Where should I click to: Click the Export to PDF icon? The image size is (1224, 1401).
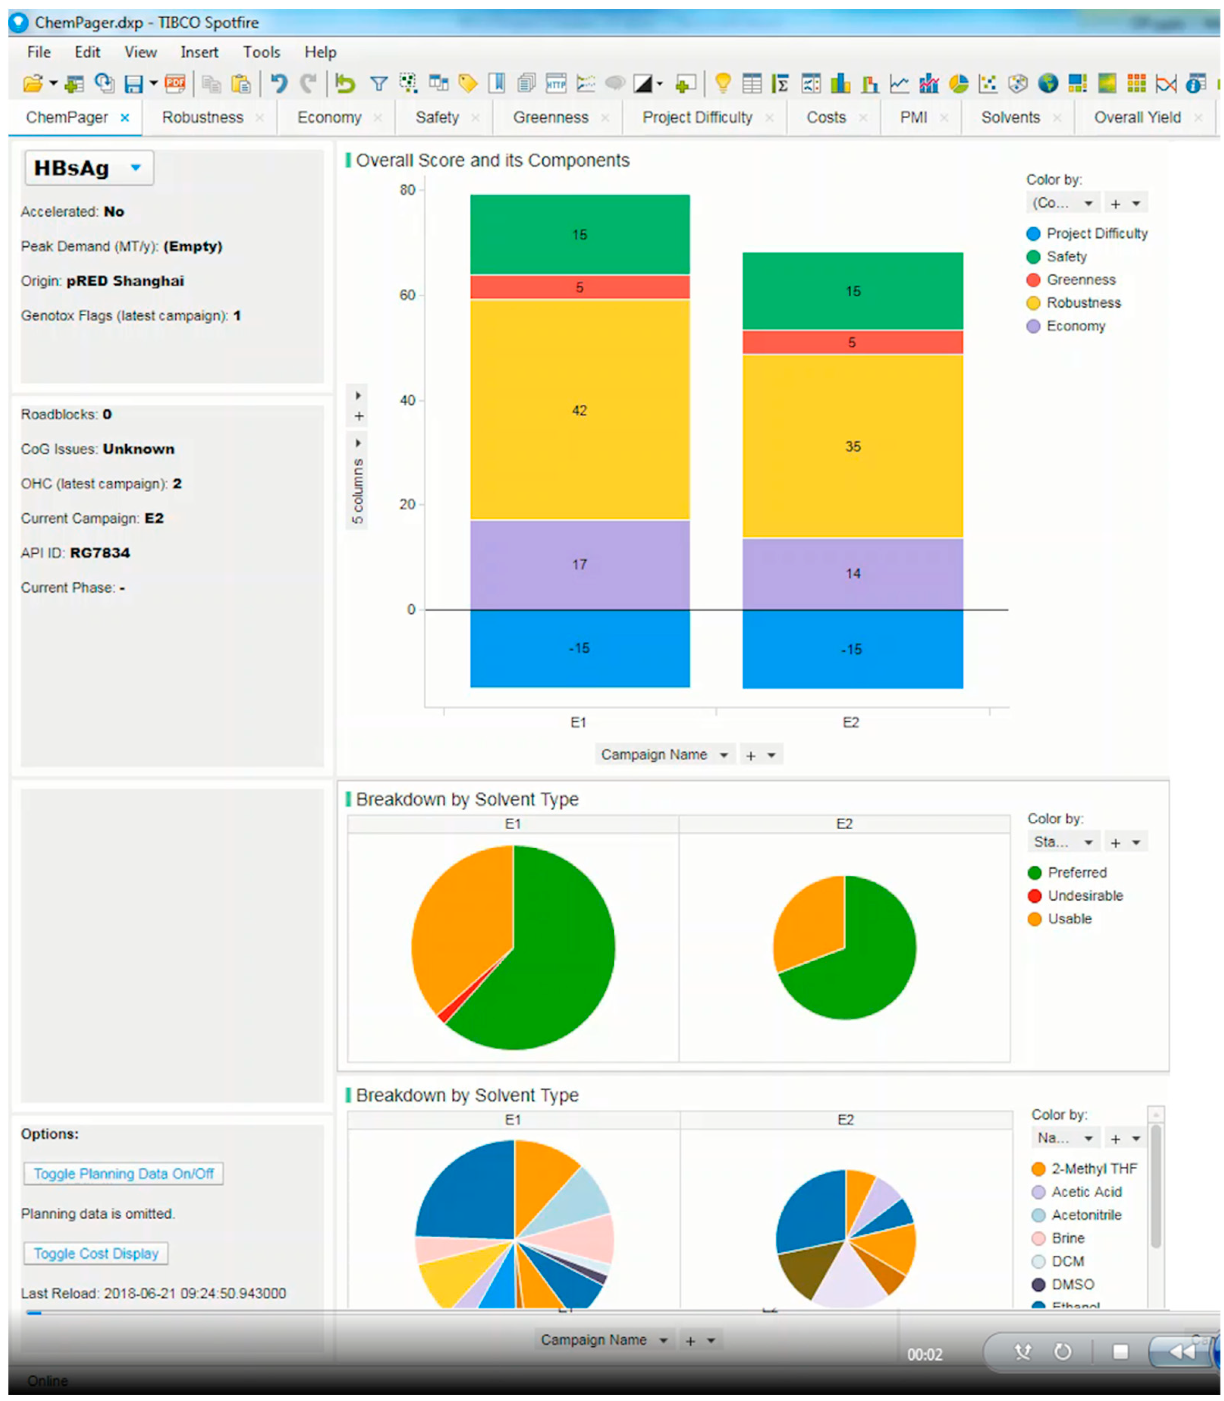(x=176, y=83)
